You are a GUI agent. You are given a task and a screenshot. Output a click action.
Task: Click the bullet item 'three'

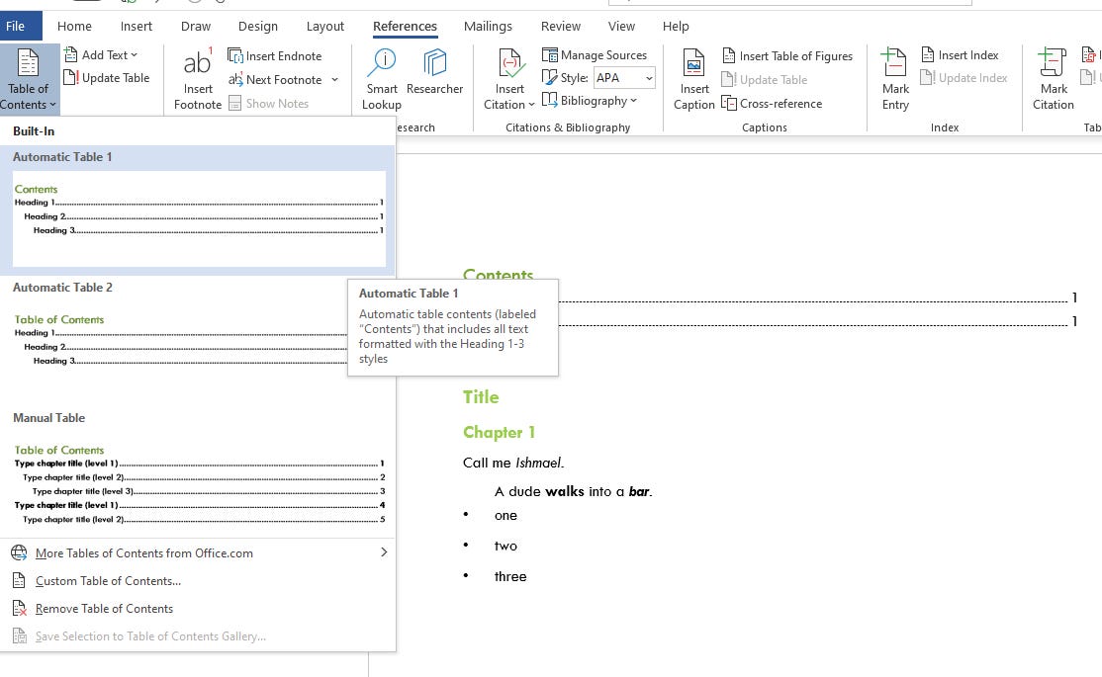click(510, 576)
